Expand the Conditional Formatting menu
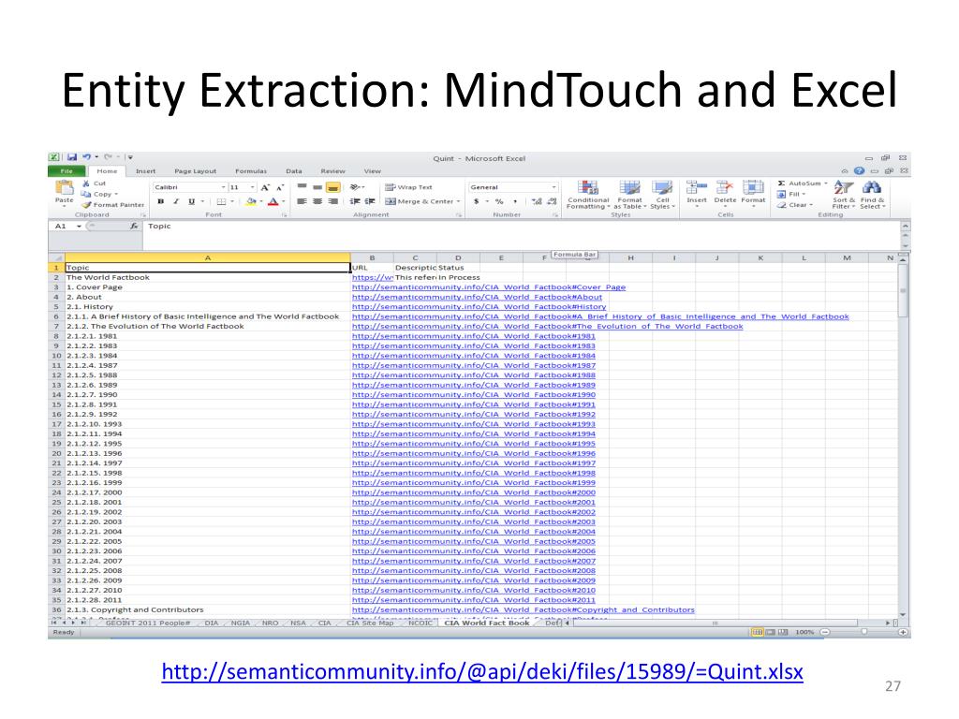The height and width of the screenshot is (719, 959). (588, 195)
